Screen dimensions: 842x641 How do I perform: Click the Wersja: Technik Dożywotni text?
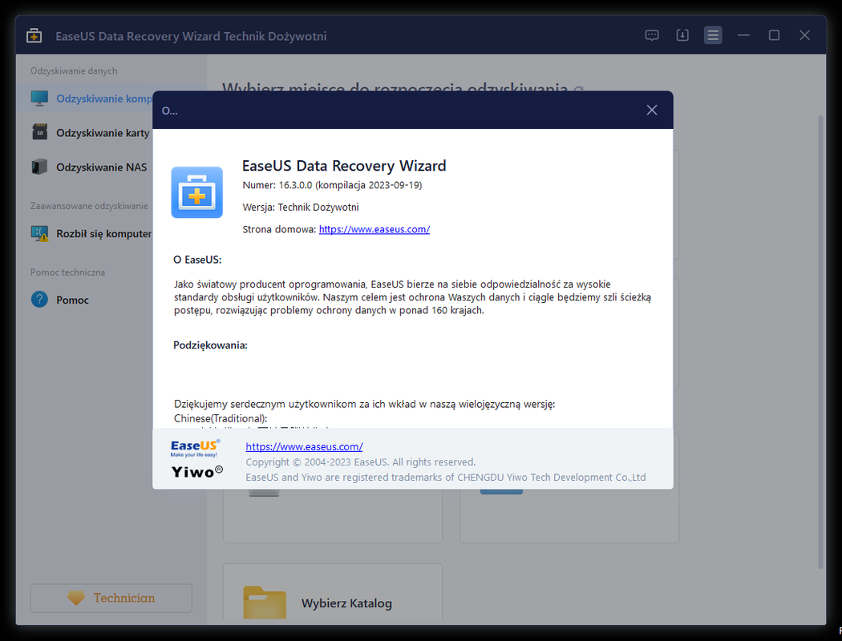coord(300,207)
